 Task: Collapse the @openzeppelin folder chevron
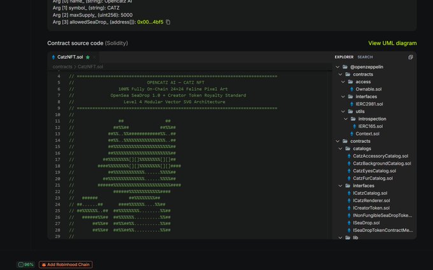pyautogui.click(x=337, y=67)
